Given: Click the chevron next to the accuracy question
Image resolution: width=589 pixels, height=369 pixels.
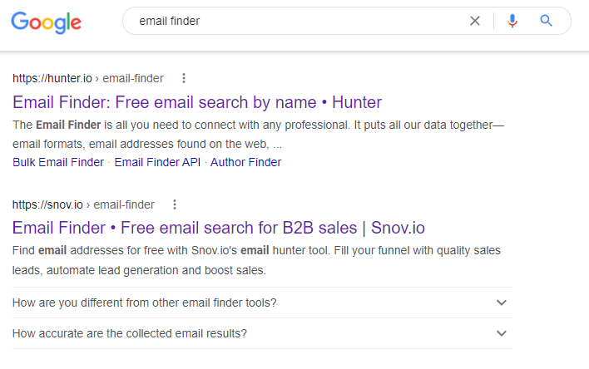Looking at the screenshot, I should (502, 333).
